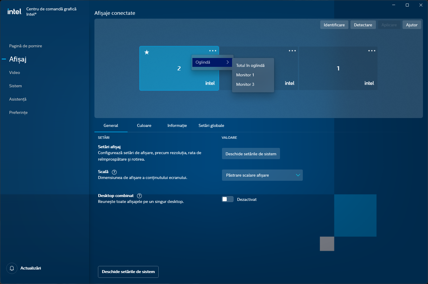Open the options menu on display 2
The height and width of the screenshot is (284, 428).
[213, 51]
